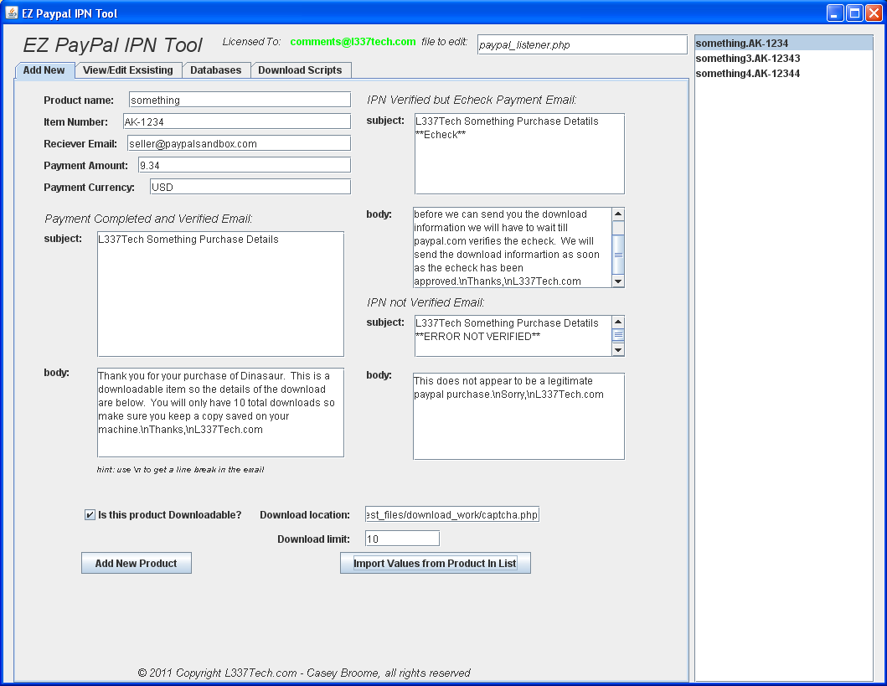Open the Databases tab
Screen dimensions: 887x686
click(x=215, y=70)
